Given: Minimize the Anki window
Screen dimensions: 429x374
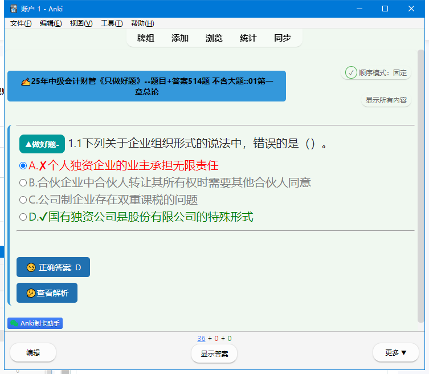Looking at the screenshot, I should click(359, 9).
